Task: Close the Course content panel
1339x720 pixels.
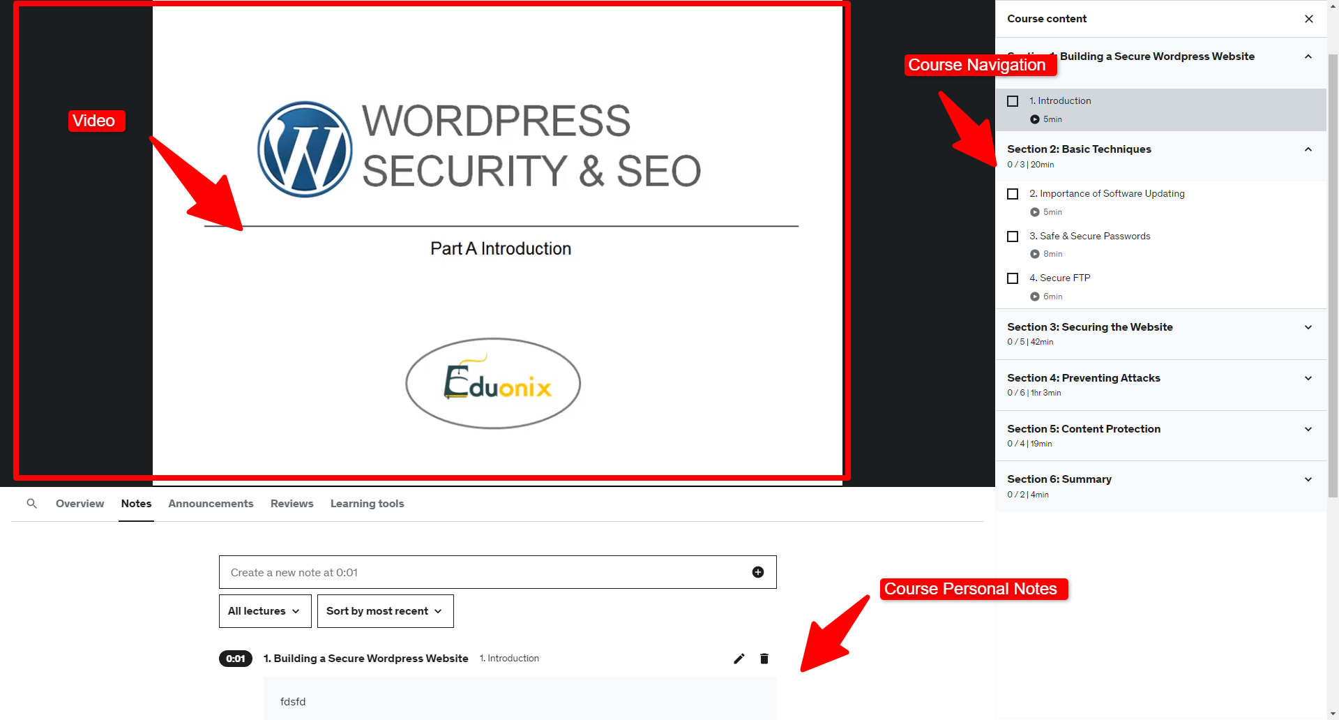Action: [x=1309, y=19]
